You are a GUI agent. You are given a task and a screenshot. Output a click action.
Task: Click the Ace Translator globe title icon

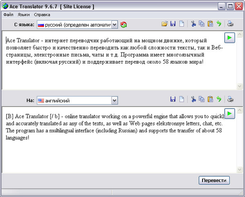click(5, 6)
